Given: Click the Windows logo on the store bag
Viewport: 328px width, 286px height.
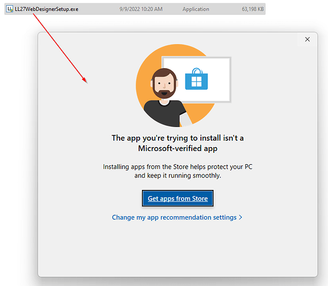Looking at the screenshot, I should 196,82.
